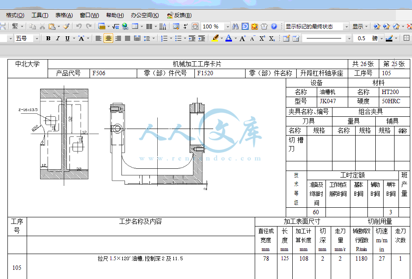Decrease the paragraph indent

tap(192, 38)
